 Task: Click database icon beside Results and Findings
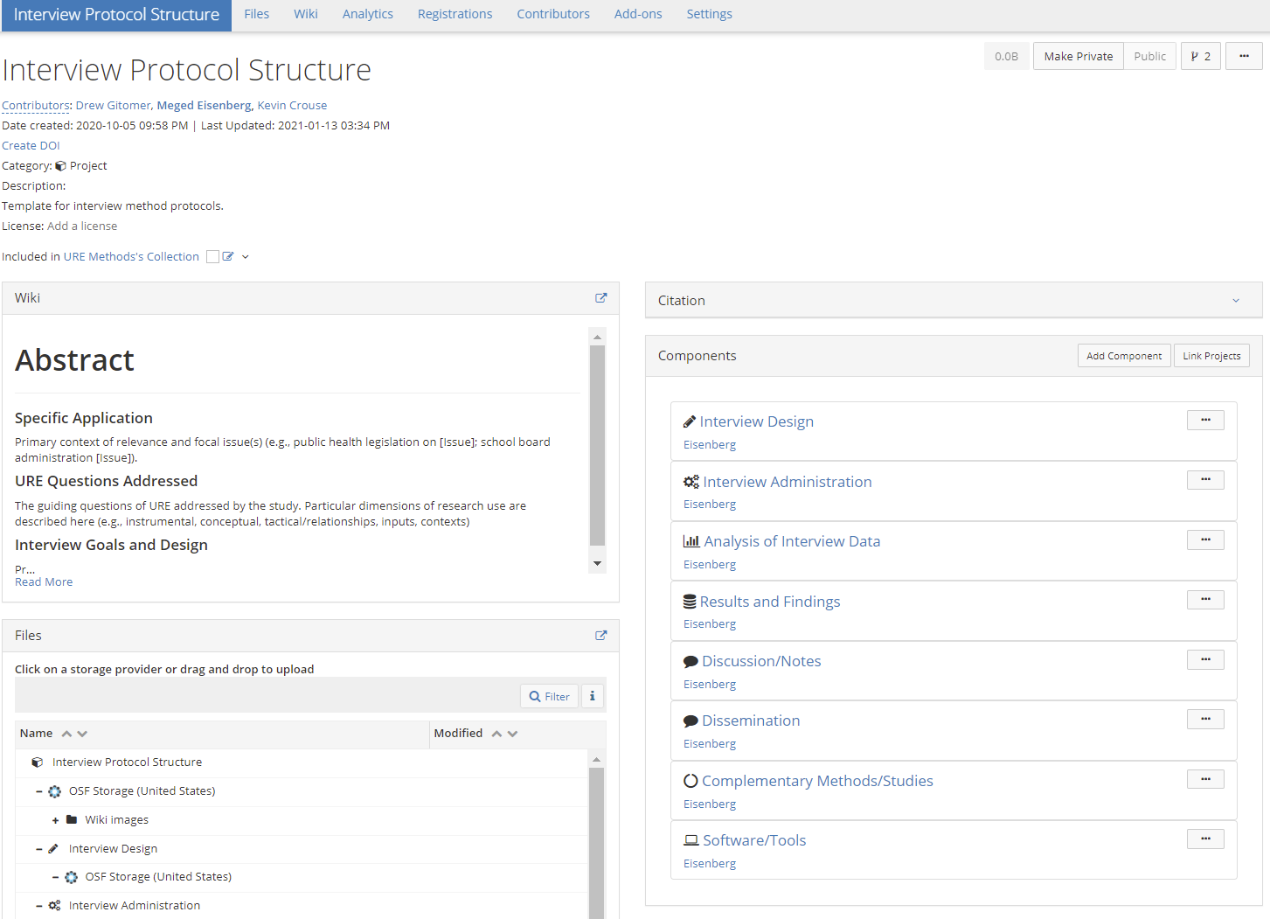[690, 602]
